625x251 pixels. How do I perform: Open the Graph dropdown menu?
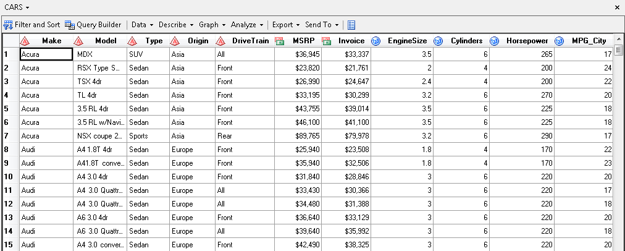pyautogui.click(x=212, y=25)
